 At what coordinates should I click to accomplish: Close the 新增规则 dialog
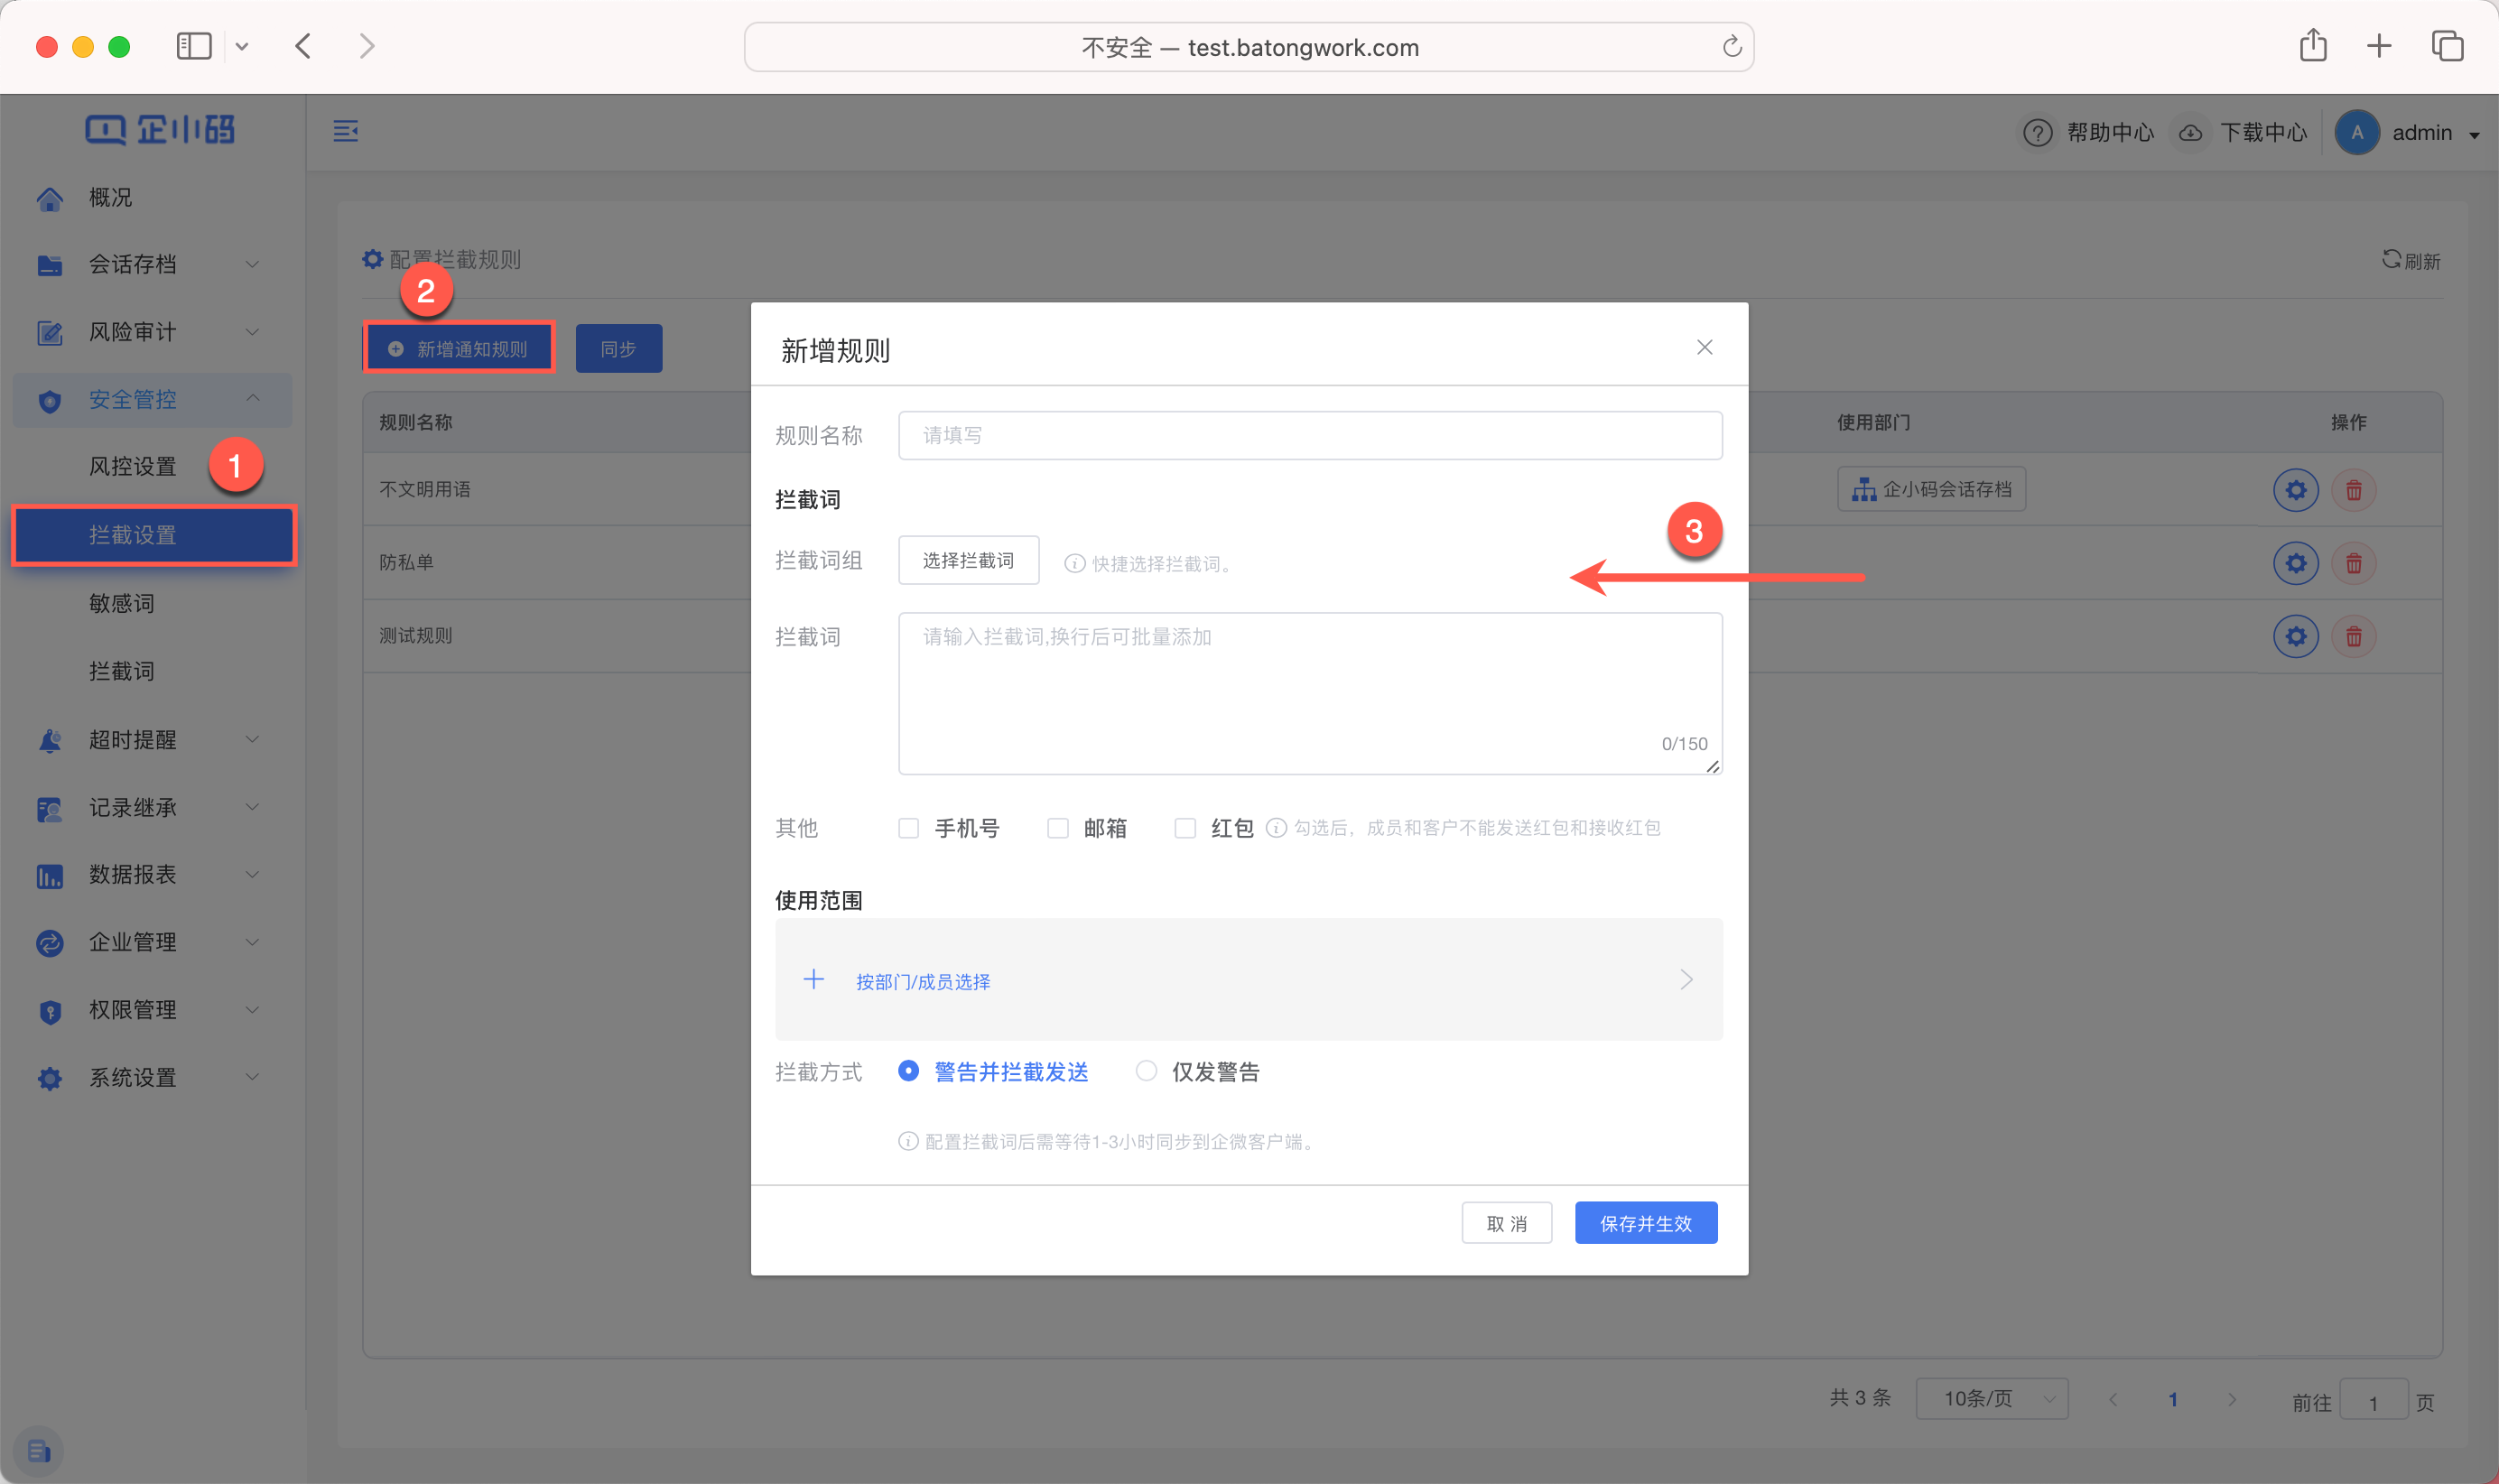(x=1704, y=347)
